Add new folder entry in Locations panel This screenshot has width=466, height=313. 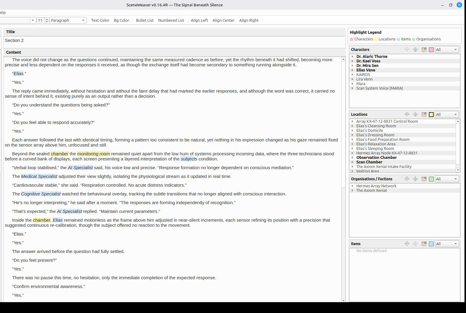tap(424, 114)
